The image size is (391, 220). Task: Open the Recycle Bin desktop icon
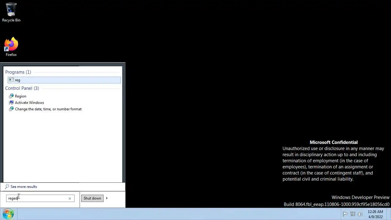point(11,12)
